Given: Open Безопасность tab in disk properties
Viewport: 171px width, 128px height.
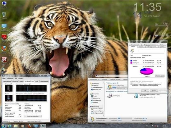Looking at the screenshot, I should tap(135, 45).
